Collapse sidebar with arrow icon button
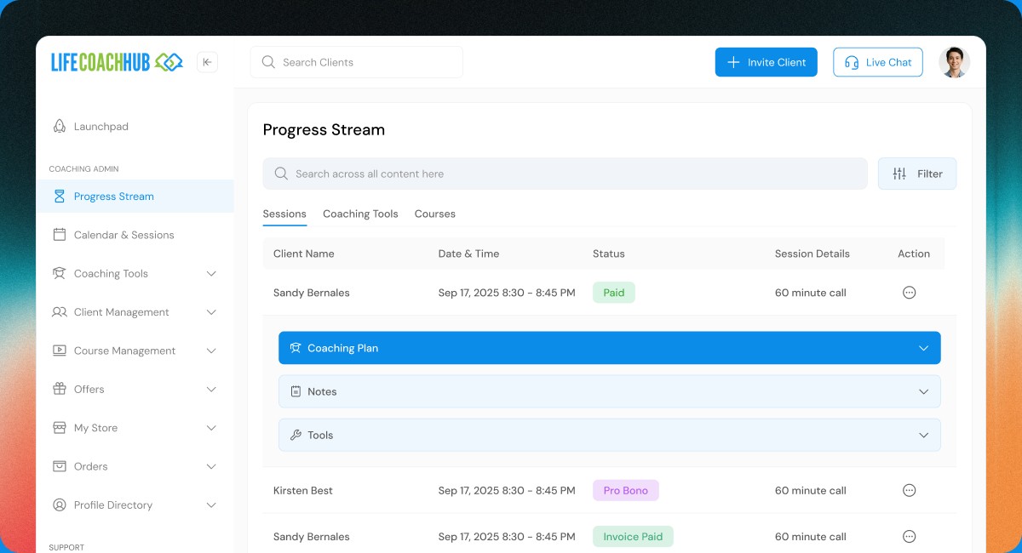The image size is (1022, 553). (207, 62)
